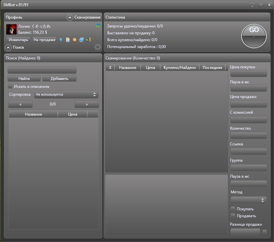The width and height of the screenshot is (274, 242).
Task: Click the refresh profile arrows icon
Action: pos(98,26)
